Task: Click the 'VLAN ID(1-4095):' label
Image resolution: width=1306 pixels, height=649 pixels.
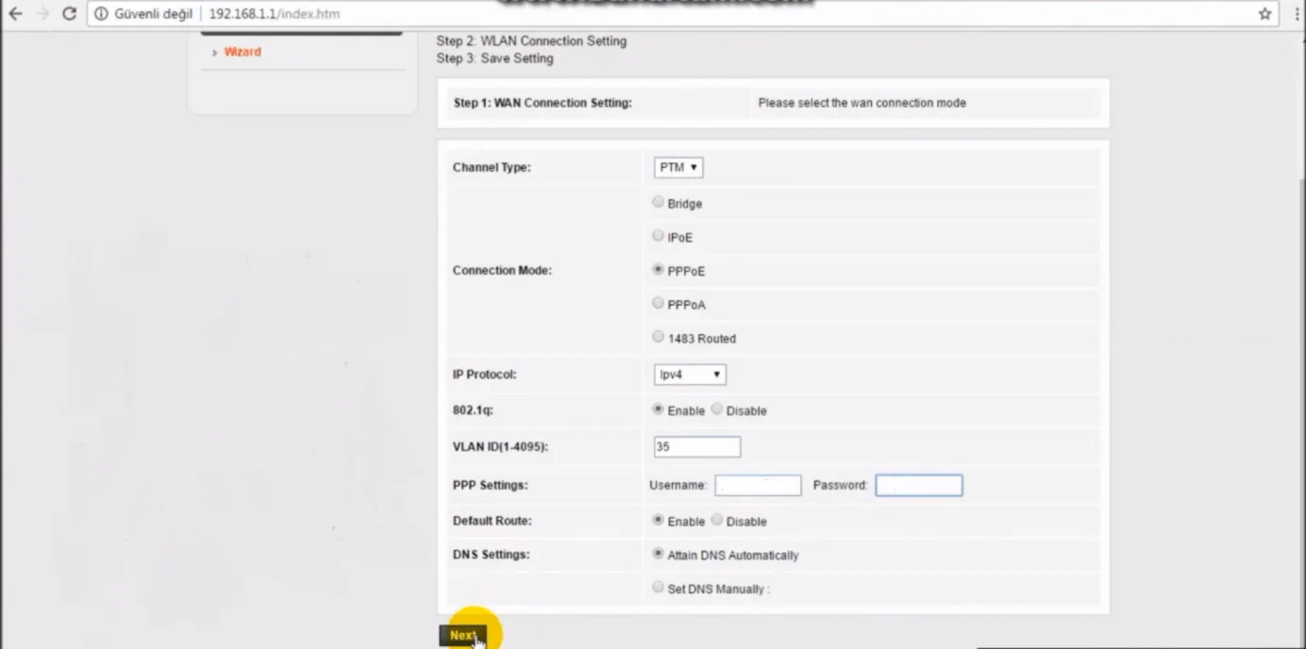Action: tap(500, 447)
